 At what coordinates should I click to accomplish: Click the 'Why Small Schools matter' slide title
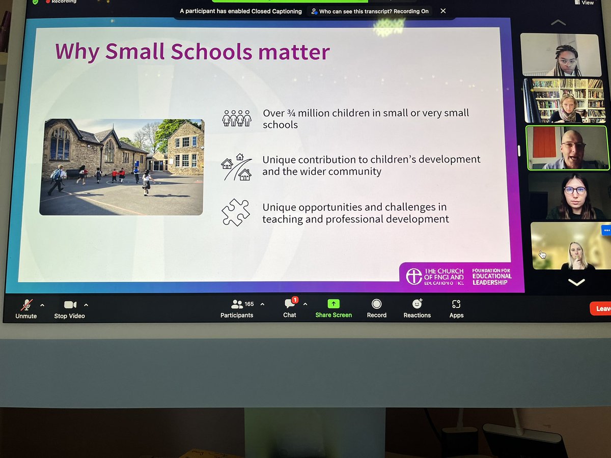click(192, 52)
